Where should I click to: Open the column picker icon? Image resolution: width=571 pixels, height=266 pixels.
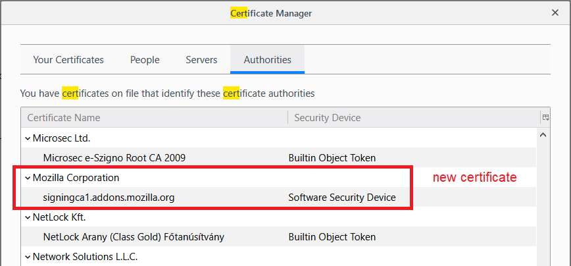coord(545,118)
